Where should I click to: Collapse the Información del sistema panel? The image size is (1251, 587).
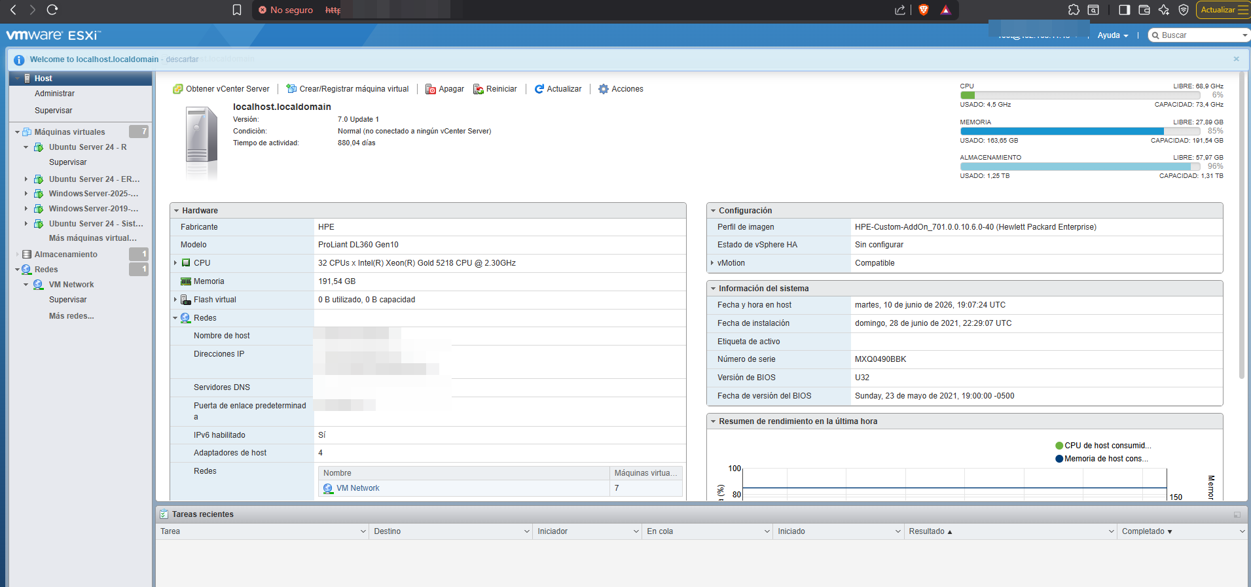[x=713, y=289]
